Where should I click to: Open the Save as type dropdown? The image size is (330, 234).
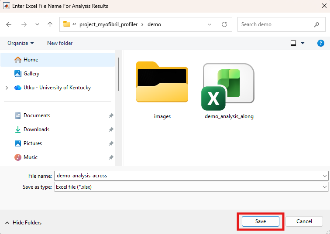(191, 187)
